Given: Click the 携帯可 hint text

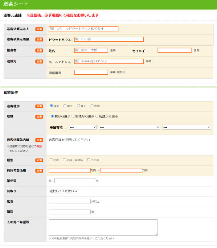Looking at the screenshot, I should pos(121,72).
